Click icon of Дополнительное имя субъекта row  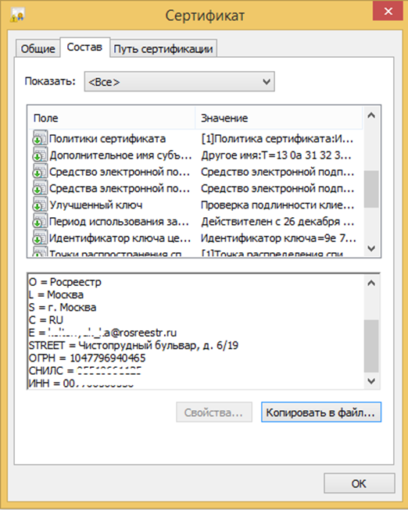(40, 155)
